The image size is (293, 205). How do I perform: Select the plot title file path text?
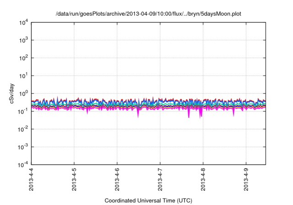[148, 14]
